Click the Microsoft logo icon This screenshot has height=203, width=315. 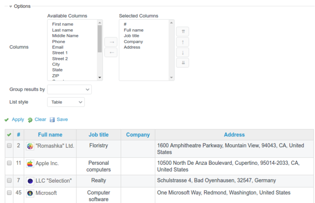click(30, 193)
